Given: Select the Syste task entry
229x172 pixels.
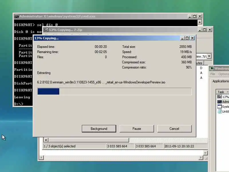Looking at the screenshot, I should tap(223, 106).
